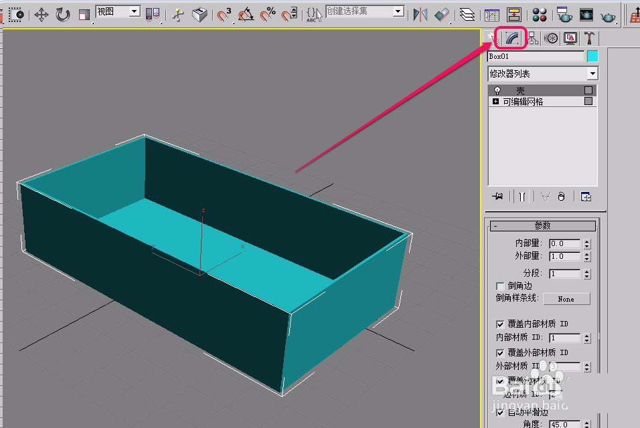Open the Modify panel tab
Image resolution: width=640 pixels, height=428 pixels.
(x=512, y=38)
